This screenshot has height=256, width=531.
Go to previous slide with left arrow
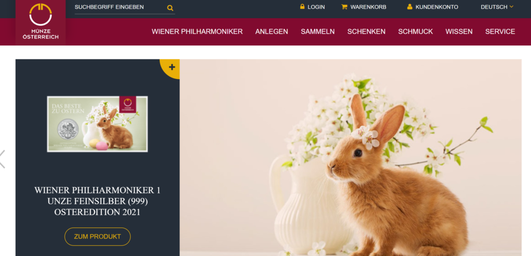3,159
